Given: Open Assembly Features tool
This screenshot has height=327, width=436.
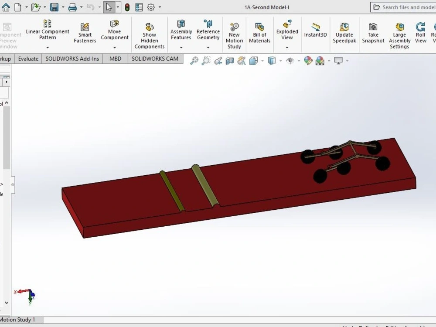Looking at the screenshot, I should coord(181,30).
